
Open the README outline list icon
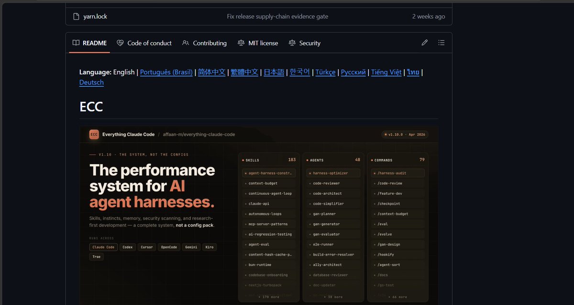click(441, 43)
